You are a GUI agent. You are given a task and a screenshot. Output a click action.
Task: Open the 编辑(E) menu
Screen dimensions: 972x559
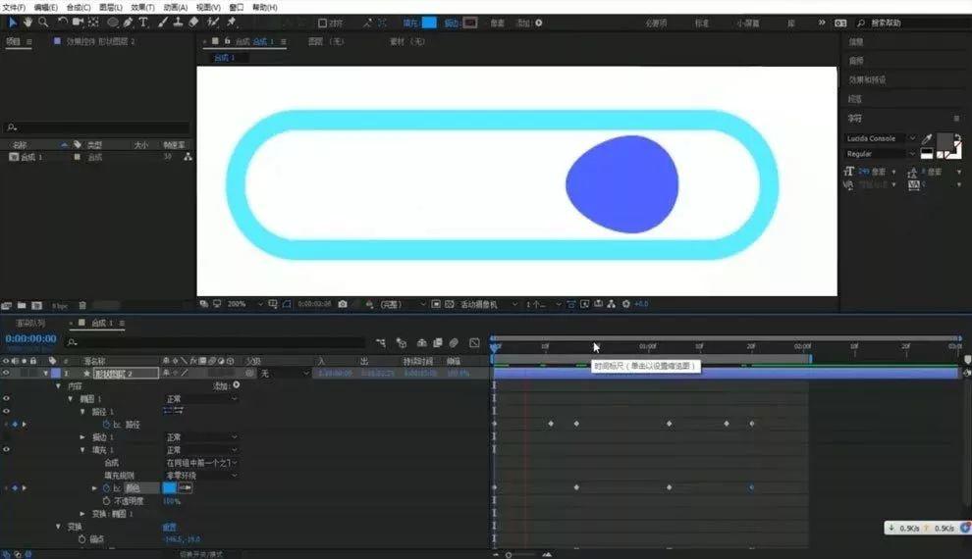pyautogui.click(x=45, y=8)
